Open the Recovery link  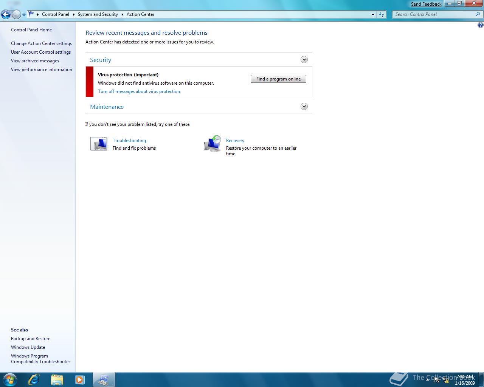[x=235, y=141]
